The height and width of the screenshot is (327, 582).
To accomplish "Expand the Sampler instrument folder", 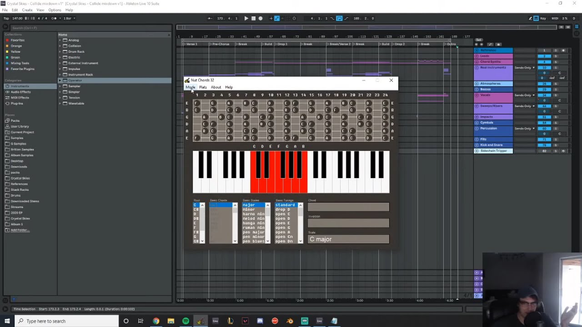I will tap(60, 86).
